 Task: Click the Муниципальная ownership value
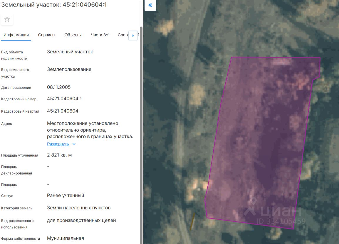(66, 238)
